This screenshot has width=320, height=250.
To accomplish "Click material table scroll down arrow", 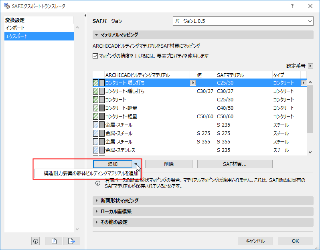I will (310, 152).
